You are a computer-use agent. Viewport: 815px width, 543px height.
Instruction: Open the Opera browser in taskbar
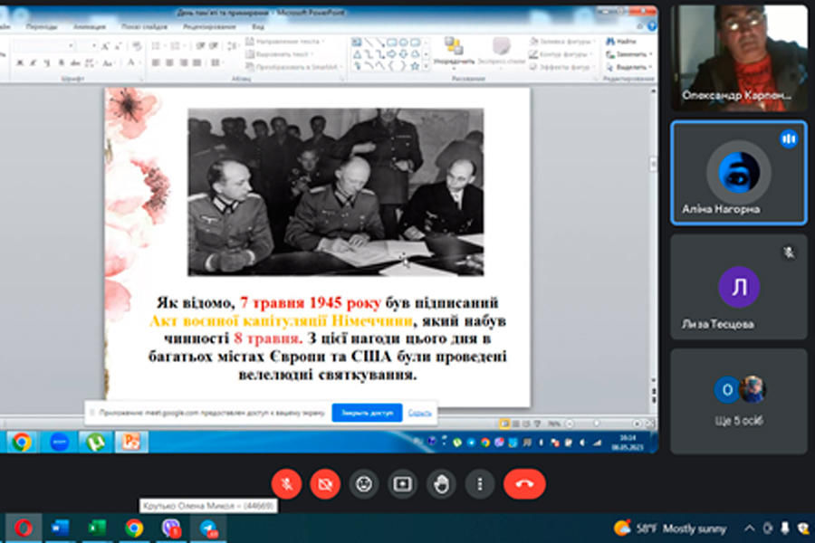[x=23, y=528]
